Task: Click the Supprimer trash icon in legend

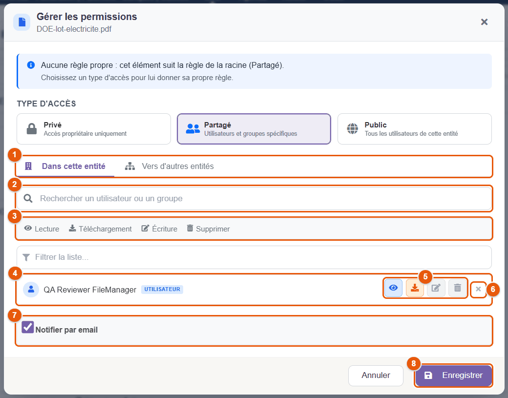Action: point(190,229)
